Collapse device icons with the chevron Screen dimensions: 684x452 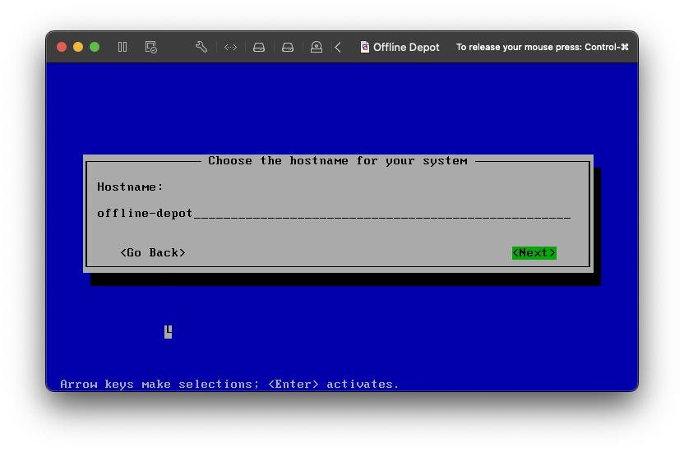point(338,47)
